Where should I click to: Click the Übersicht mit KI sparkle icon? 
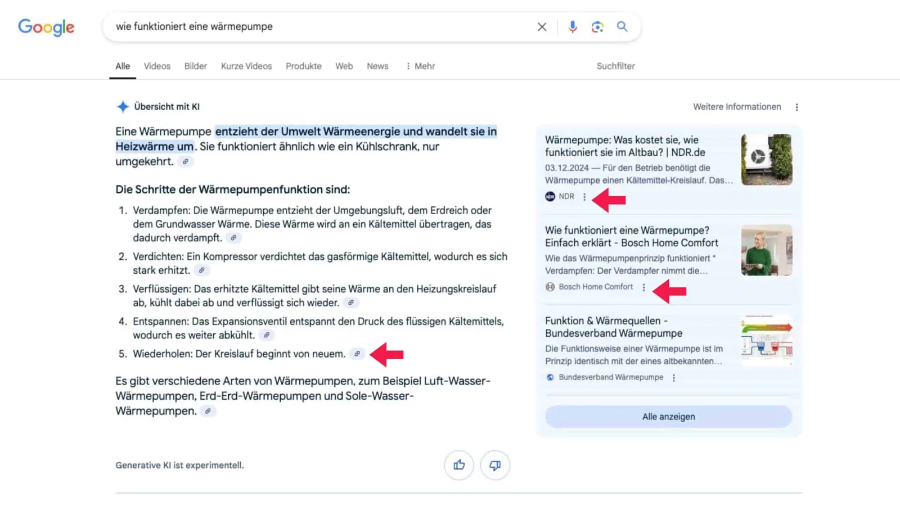123,106
